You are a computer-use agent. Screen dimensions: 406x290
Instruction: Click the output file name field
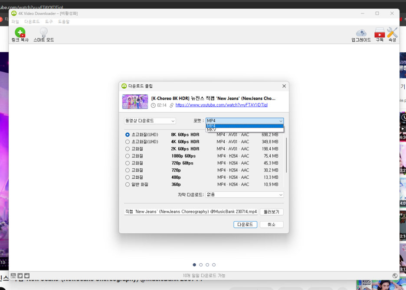click(191, 212)
